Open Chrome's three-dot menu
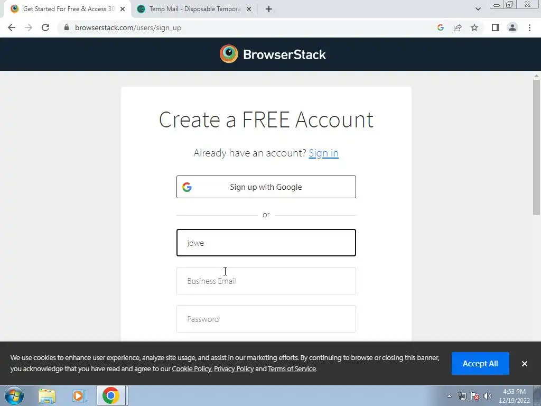 click(529, 27)
